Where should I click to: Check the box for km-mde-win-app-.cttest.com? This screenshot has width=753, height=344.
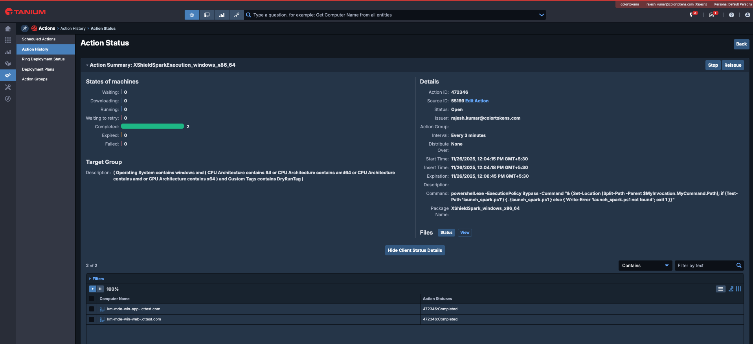(x=92, y=309)
